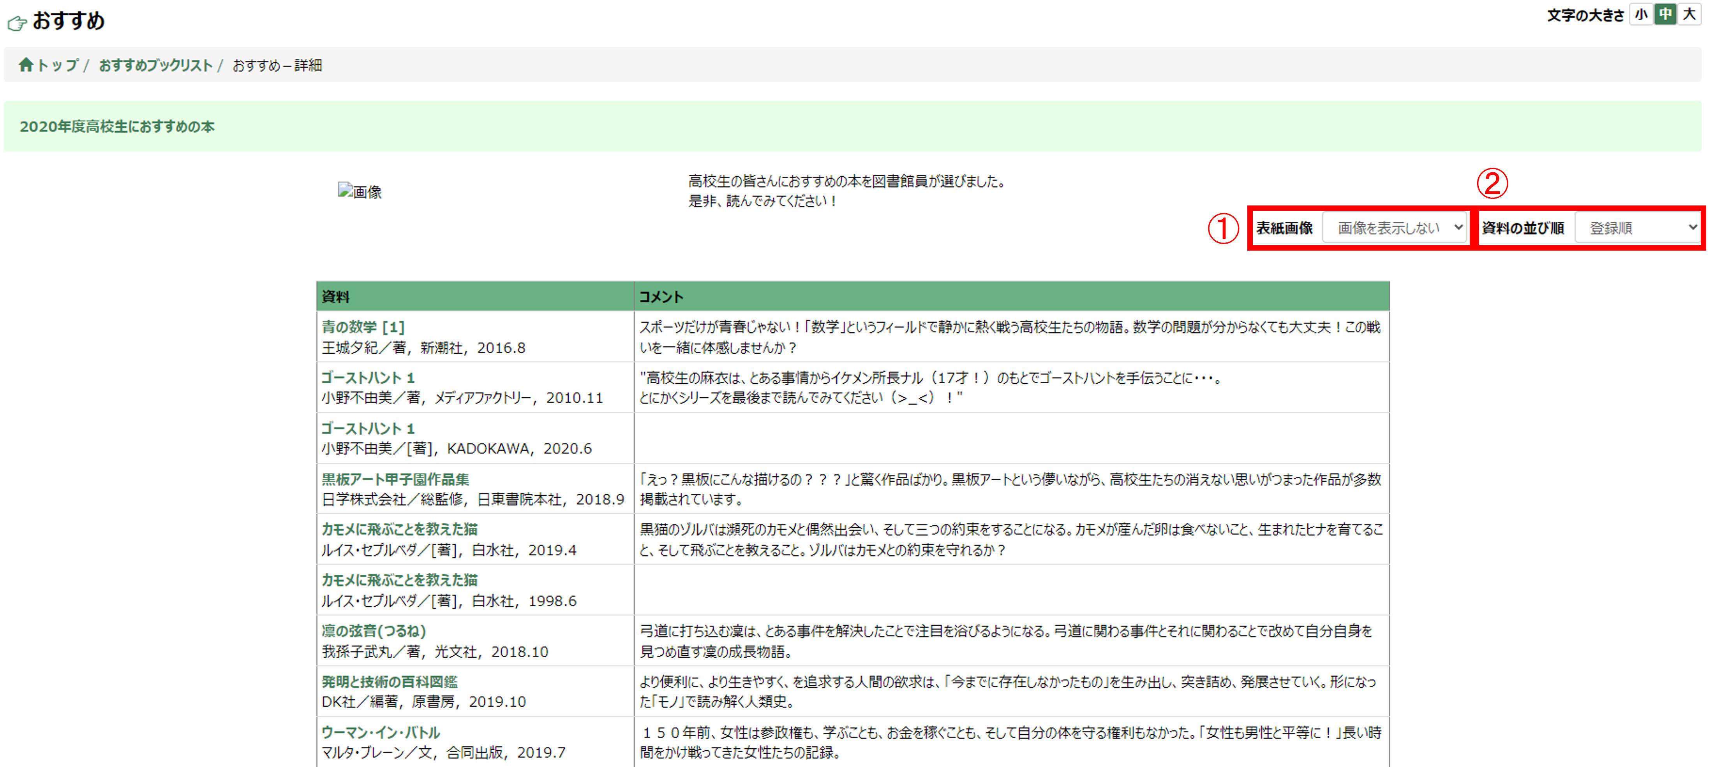The image size is (1714, 767).
Task: Open the 表紙画像 display dropdown
Action: click(x=1396, y=227)
